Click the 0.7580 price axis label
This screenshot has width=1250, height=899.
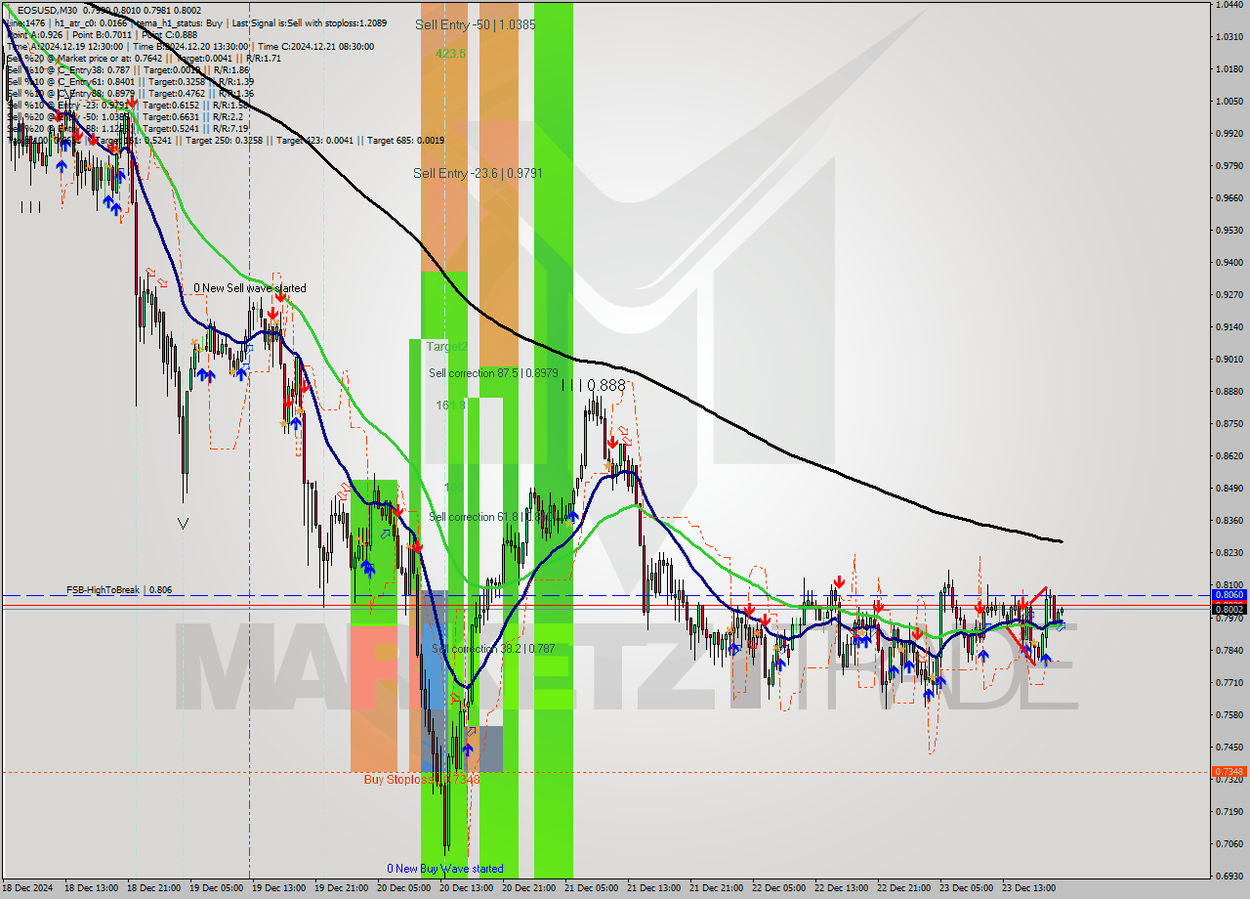point(1229,714)
